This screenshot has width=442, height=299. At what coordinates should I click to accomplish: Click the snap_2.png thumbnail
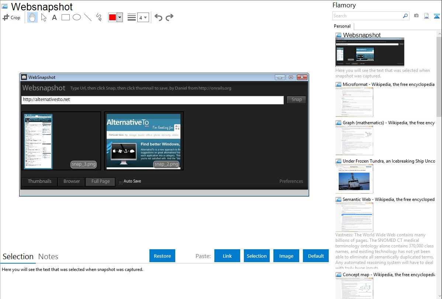(x=144, y=141)
